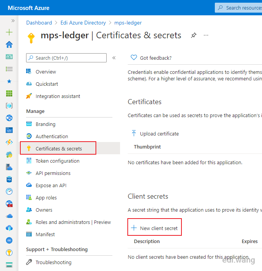Click the menu search box (Ctrl+/)

pyautogui.click(x=66, y=58)
